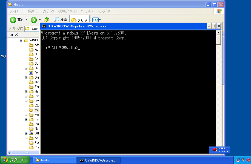Image resolution: width=251 pixels, height=164 pixels.
Task: Select the jav folder icon
Action: (31, 101)
